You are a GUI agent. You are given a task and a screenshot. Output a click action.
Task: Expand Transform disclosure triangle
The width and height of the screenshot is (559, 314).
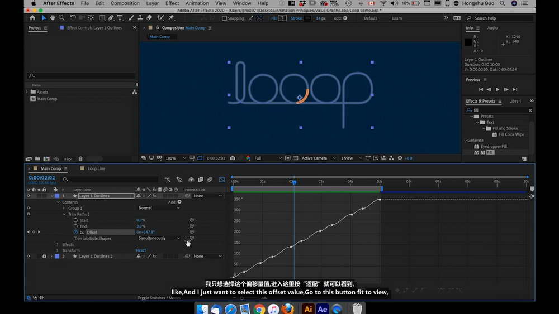click(58, 251)
